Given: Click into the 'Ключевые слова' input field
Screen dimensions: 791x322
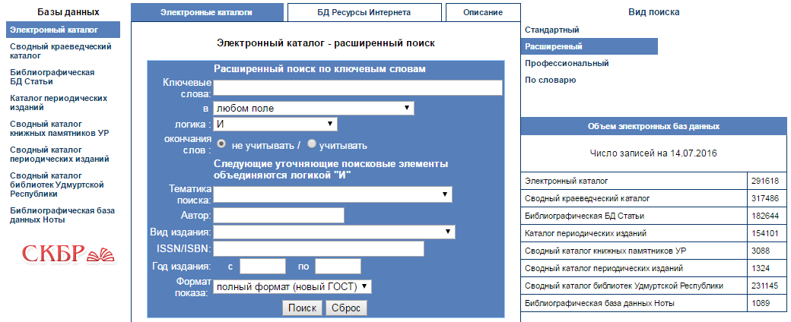Looking at the screenshot, I should coord(357,88).
